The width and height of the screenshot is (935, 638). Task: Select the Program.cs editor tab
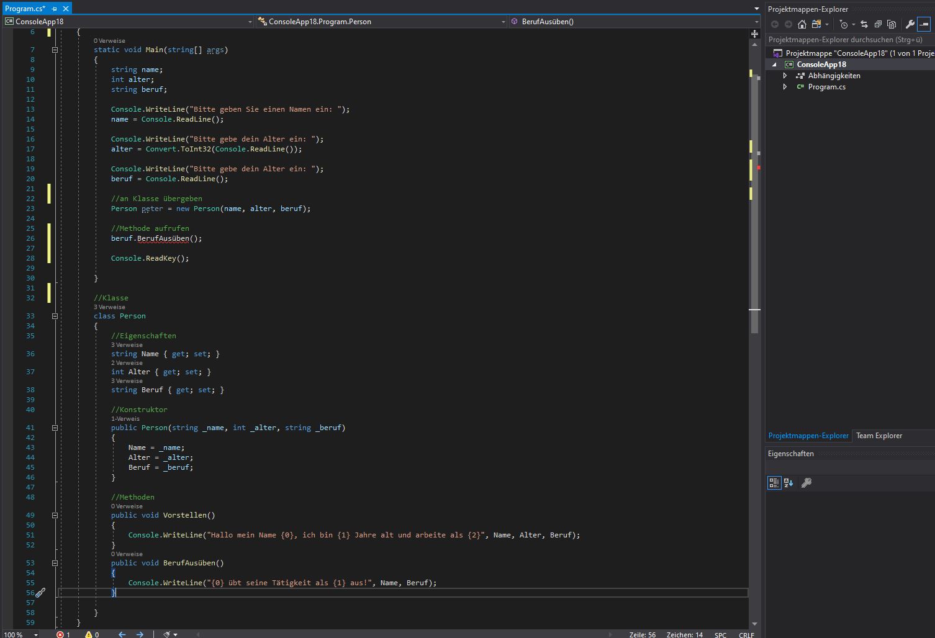point(25,9)
